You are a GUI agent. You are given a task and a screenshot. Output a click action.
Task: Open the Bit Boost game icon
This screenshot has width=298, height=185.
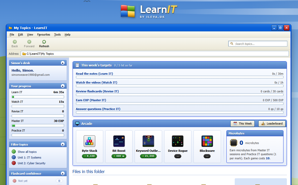[119, 141]
